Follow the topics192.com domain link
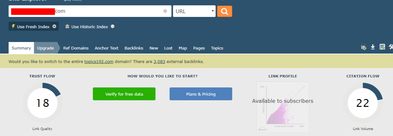This screenshot has height=136, width=393. tap(99, 62)
